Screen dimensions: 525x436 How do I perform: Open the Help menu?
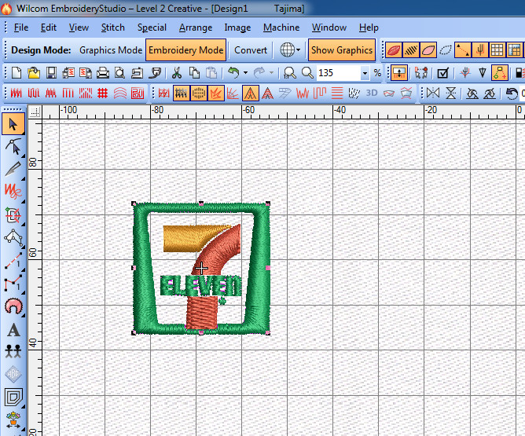pos(369,27)
